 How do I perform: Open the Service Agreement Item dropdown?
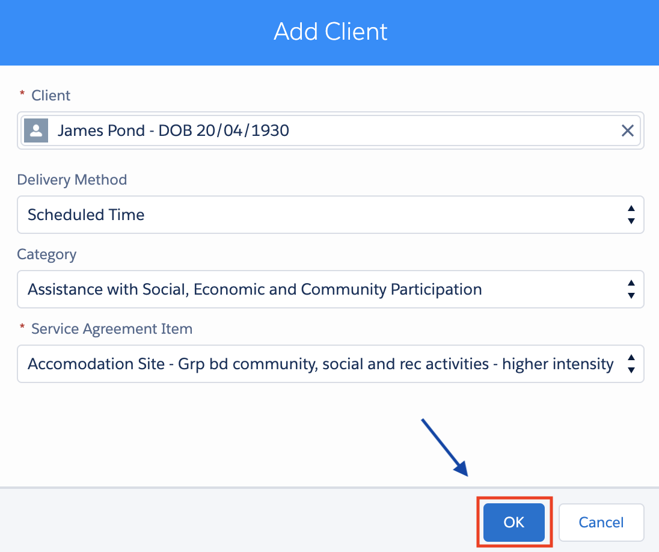330,364
